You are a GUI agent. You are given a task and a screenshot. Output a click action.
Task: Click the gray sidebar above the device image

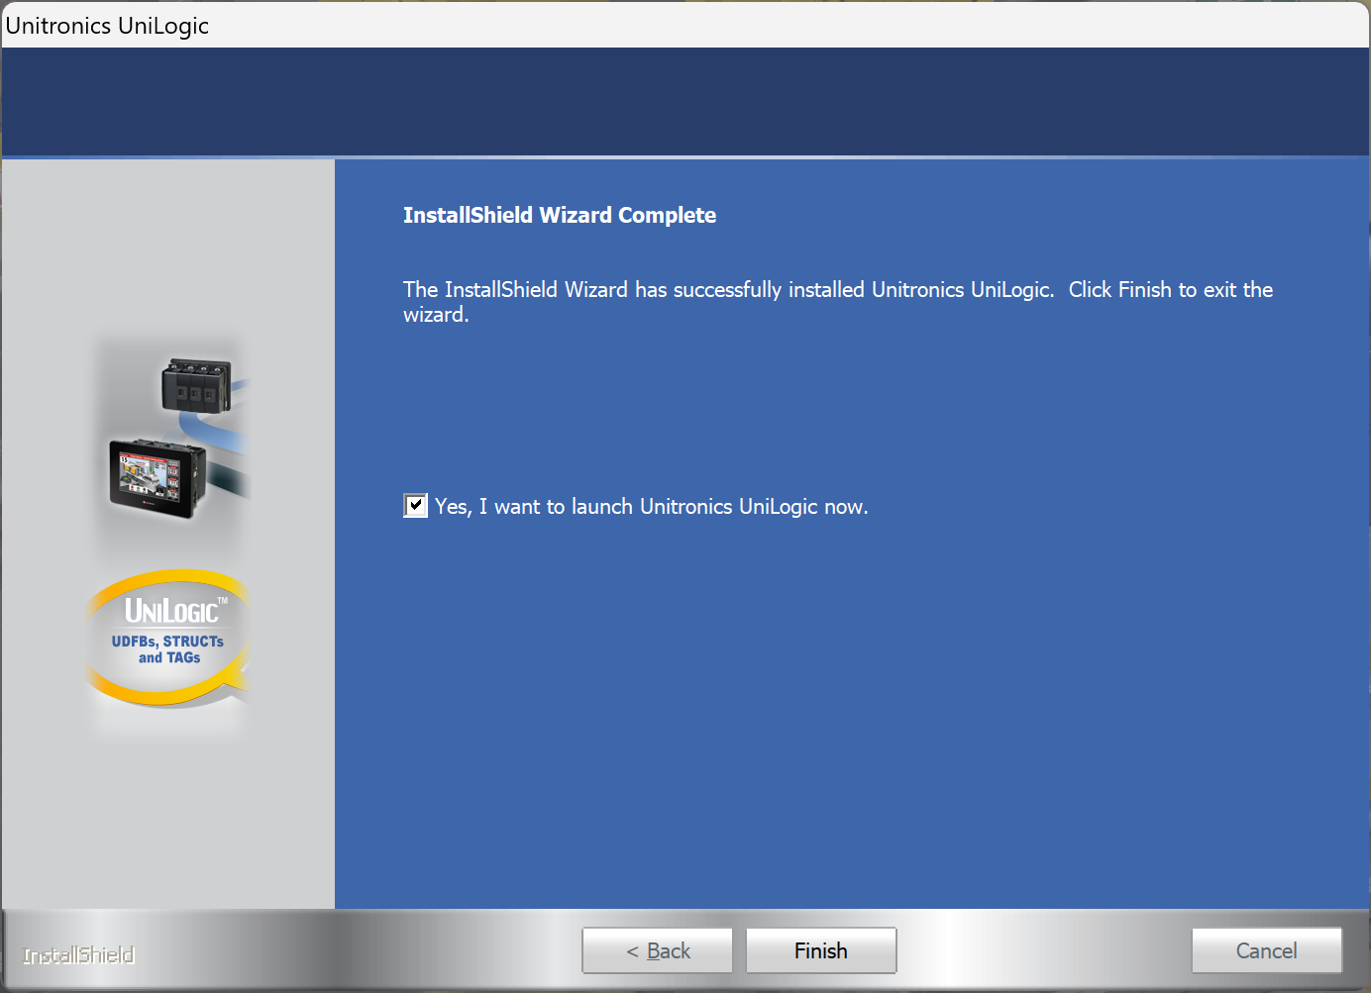tap(168, 248)
